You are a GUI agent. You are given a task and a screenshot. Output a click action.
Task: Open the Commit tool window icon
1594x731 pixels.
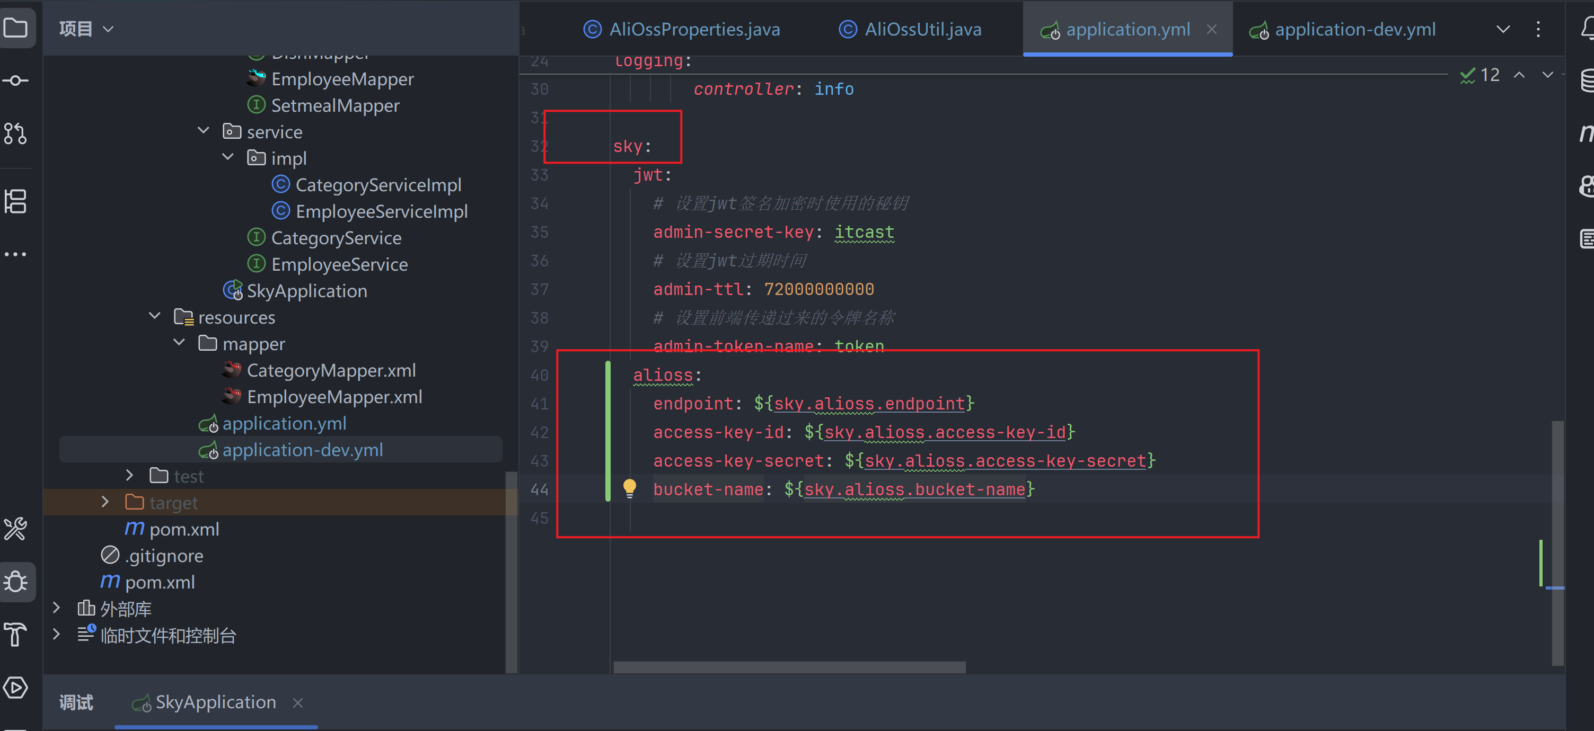click(x=15, y=81)
